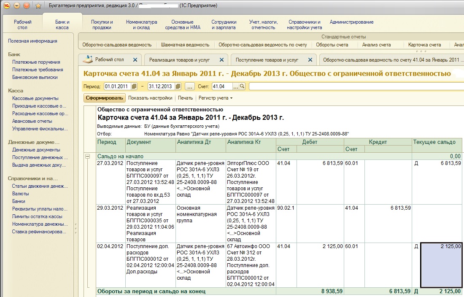This screenshot has height=297, width=464.
Task: Click the Рабочий стол tab desk icon
Action: point(87,59)
